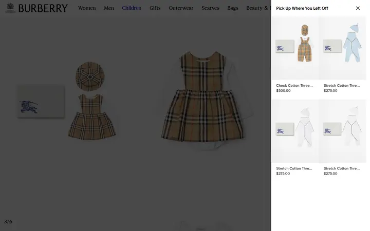Open the white set thumbnail in the lower row's first card
The height and width of the screenshot is (231, 370).
coord(295,131)
